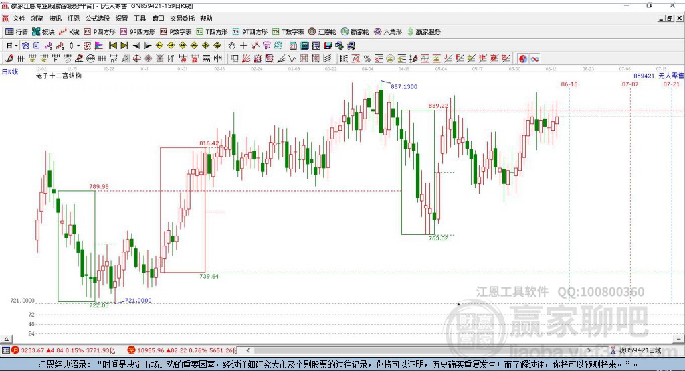The image size is (685, 371).
Task: Expand the candlestick style dropdown arrow
Action: (x=78, y=46)
